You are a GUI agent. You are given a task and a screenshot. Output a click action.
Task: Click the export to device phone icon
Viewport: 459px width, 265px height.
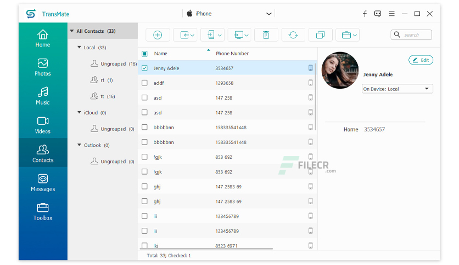[211, 35]
